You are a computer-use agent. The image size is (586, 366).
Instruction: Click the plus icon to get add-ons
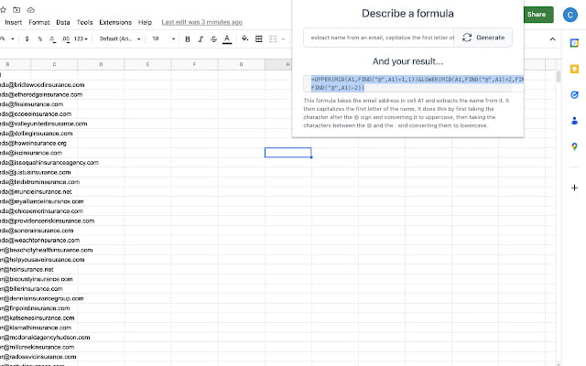point(574,188)
